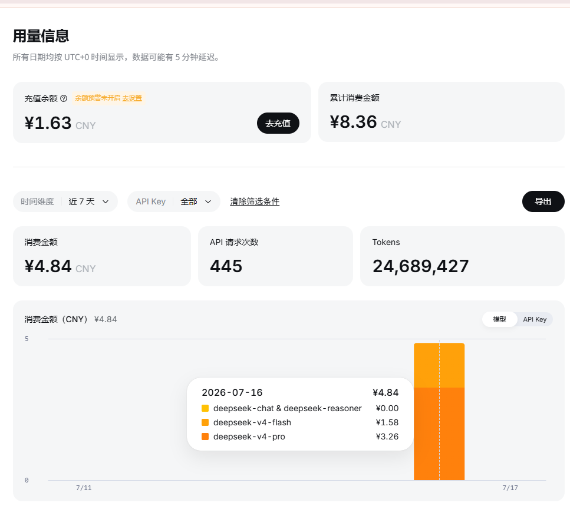Switch chart grouping to API Key tab
This screenshot has height=506, width=570.
coord(535,319)
